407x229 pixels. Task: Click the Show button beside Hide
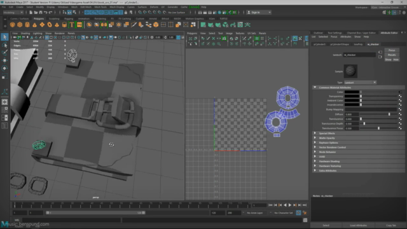(388, 59)
